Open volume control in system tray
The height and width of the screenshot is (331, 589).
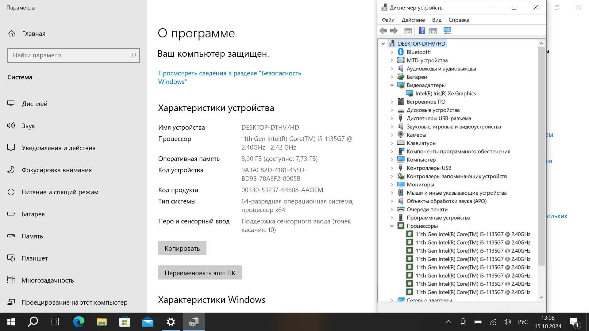pos(507,322)
